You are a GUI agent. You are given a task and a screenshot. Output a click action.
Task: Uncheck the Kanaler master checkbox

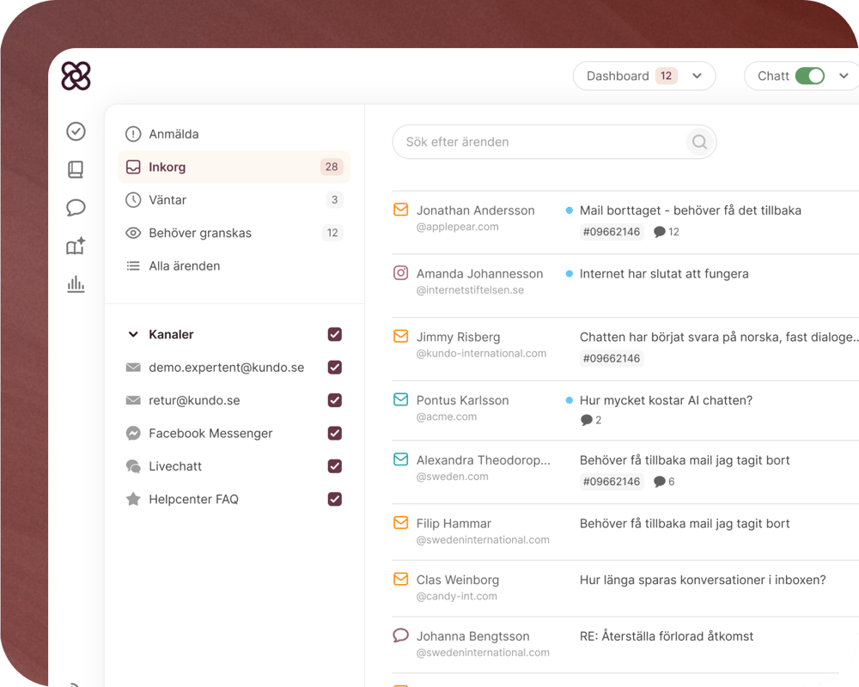tap(335, 335)
